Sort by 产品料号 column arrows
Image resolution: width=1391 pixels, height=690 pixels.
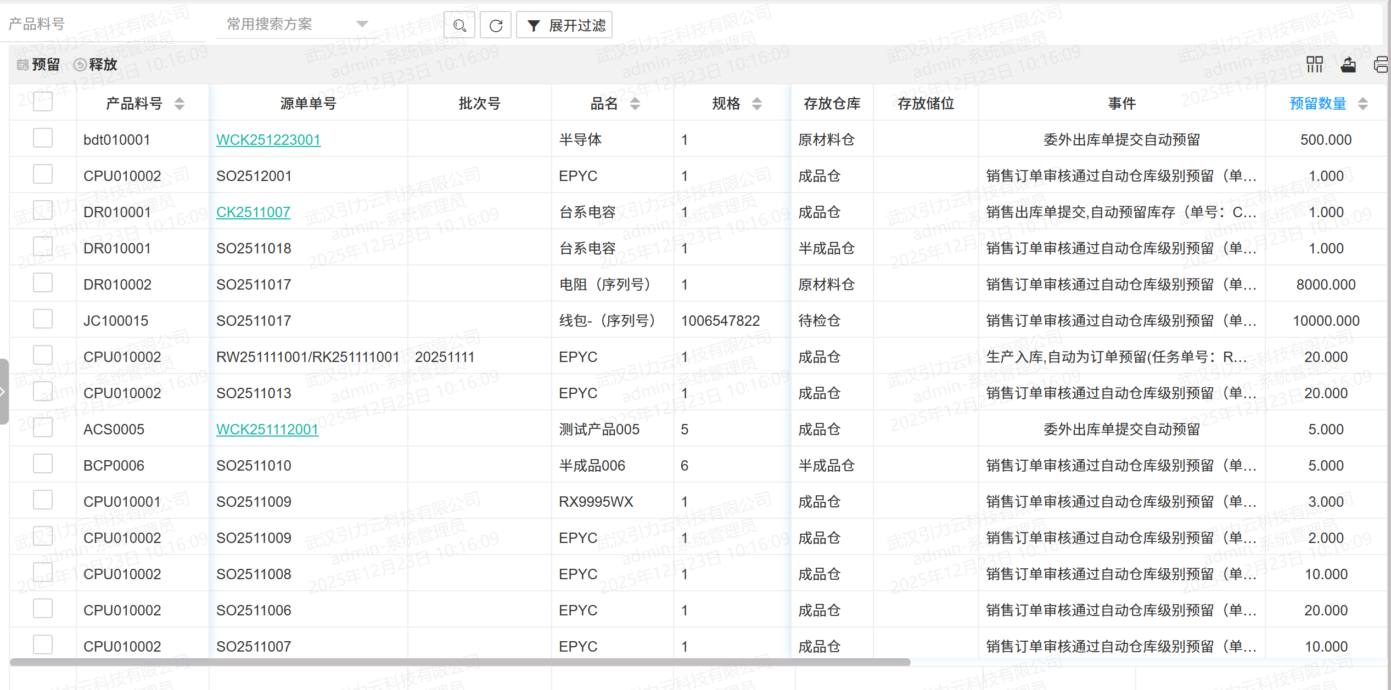pyautogui.click(x=179, y=103)
